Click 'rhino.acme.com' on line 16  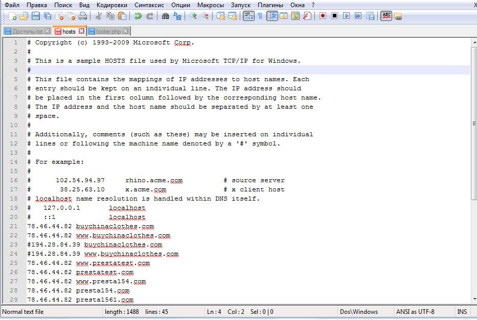[x=154, y=180]
